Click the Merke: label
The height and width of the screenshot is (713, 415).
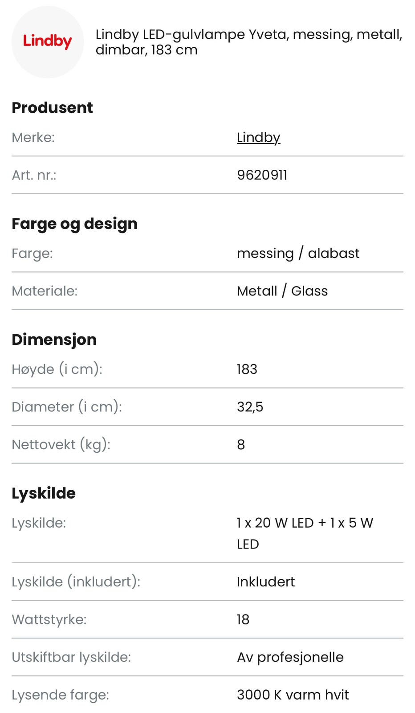tap(33, 138)
